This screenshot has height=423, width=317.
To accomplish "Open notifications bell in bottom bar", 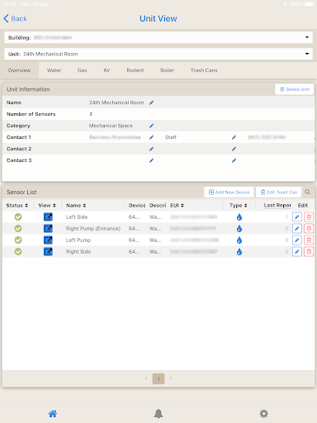I will (x=158, y=414).
